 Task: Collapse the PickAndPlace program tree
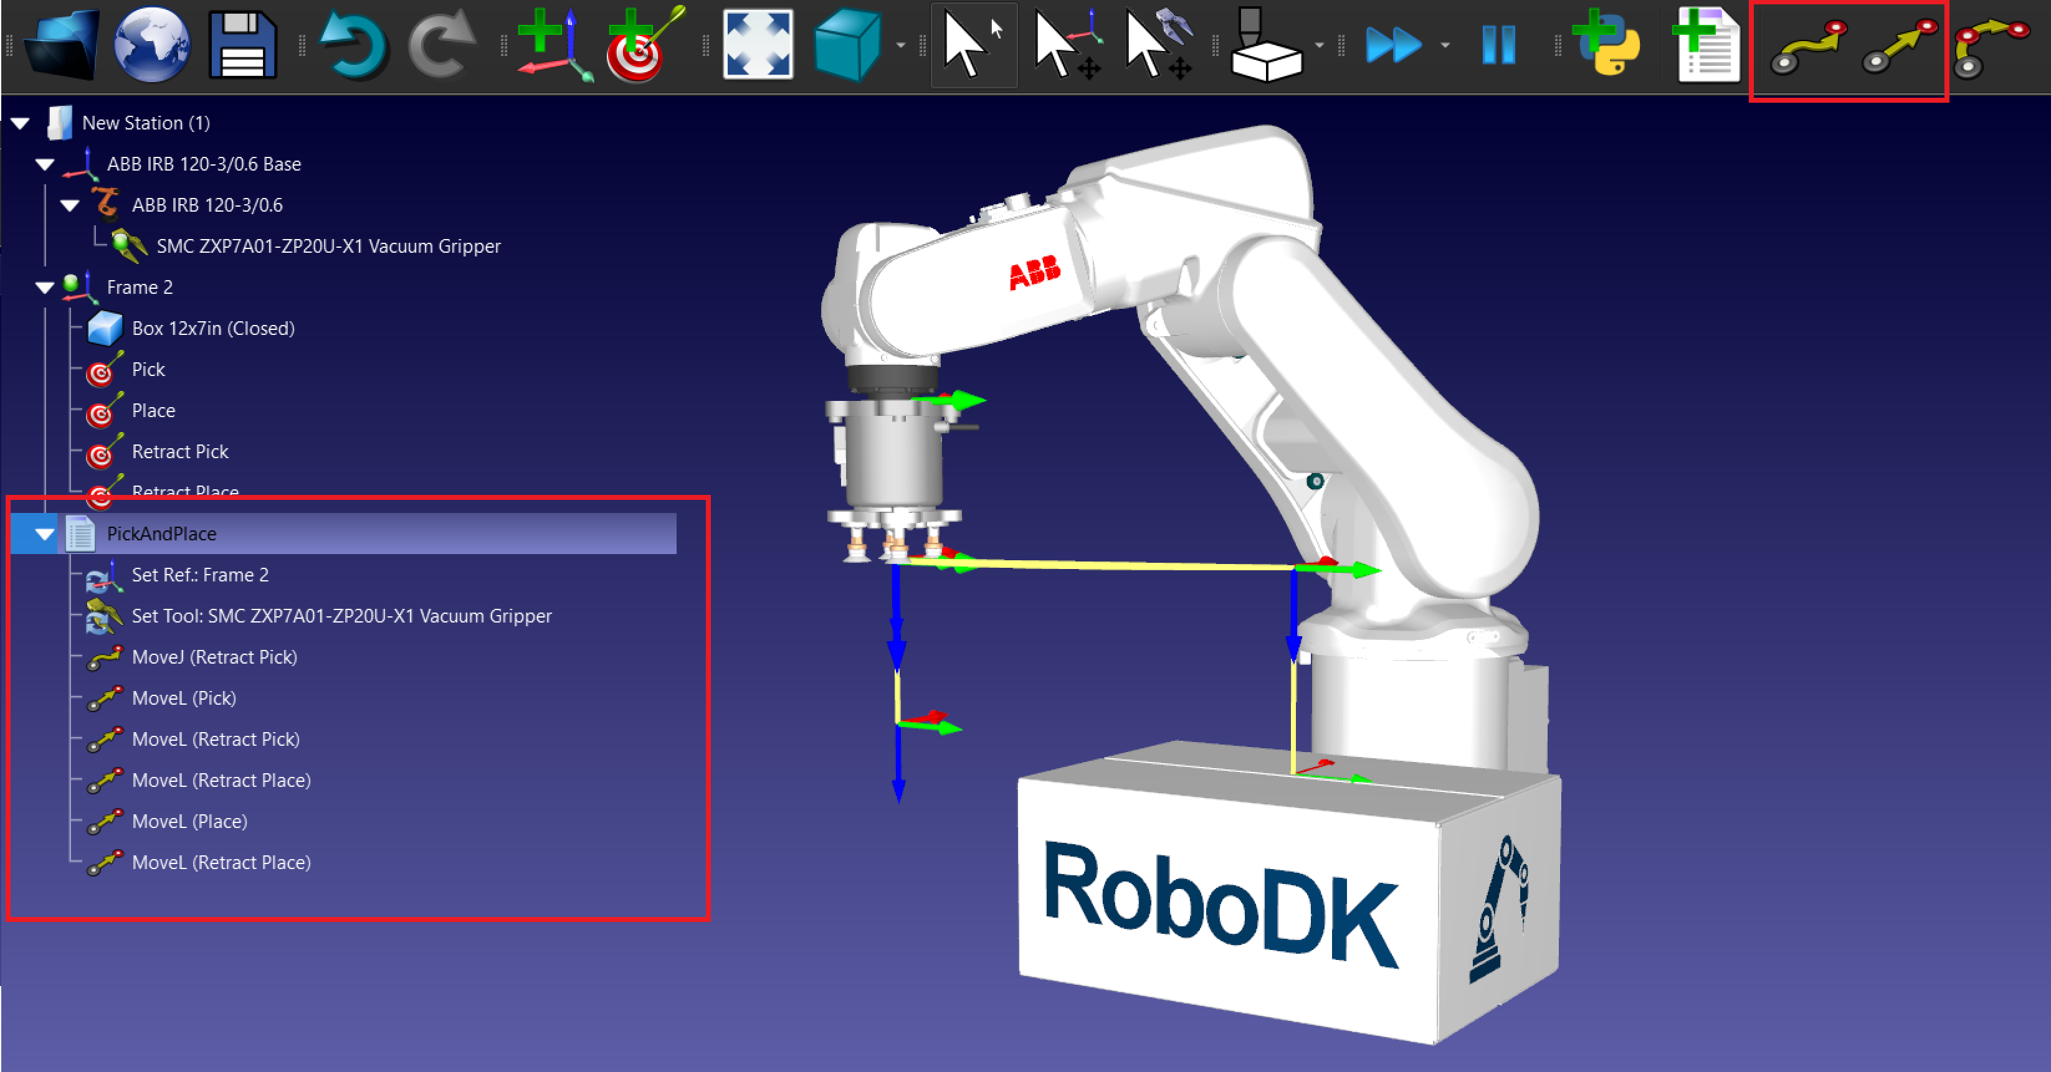coord(45,534)
